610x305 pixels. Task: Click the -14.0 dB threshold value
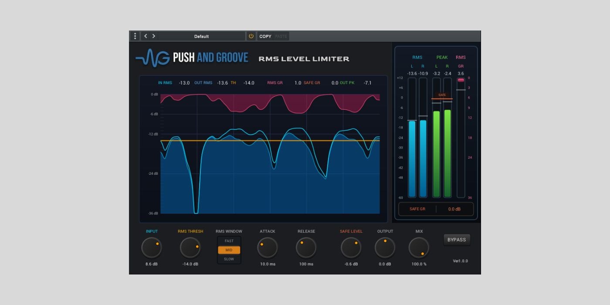190,264
